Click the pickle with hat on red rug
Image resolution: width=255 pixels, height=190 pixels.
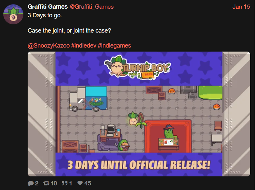pos(169,131)
